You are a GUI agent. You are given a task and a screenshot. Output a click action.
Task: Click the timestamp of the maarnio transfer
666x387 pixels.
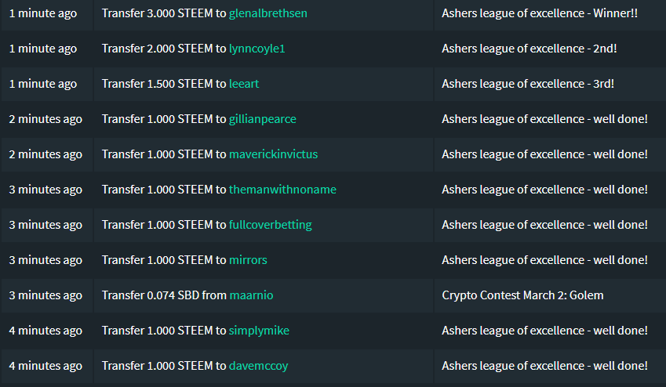(x=45, y=295)
